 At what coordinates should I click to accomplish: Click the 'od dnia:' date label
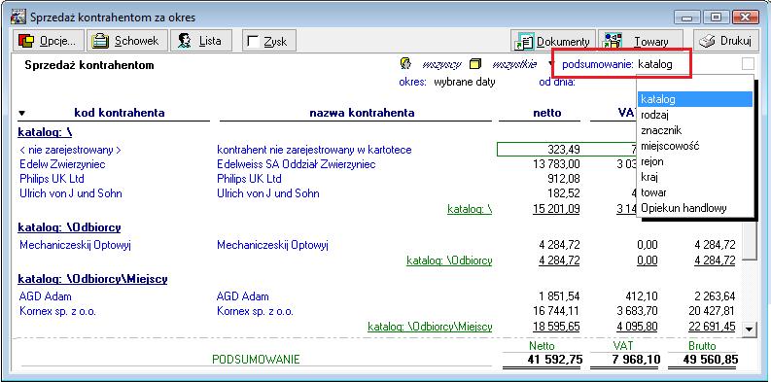pyautogui.click(x=557, y=82)
